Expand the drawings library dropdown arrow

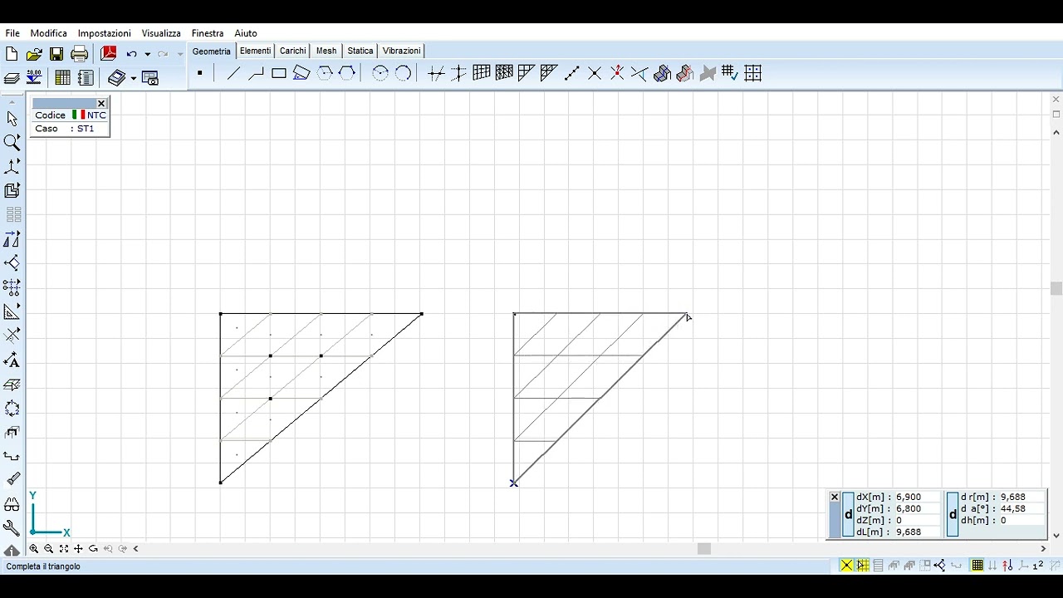tap(134, 78)
